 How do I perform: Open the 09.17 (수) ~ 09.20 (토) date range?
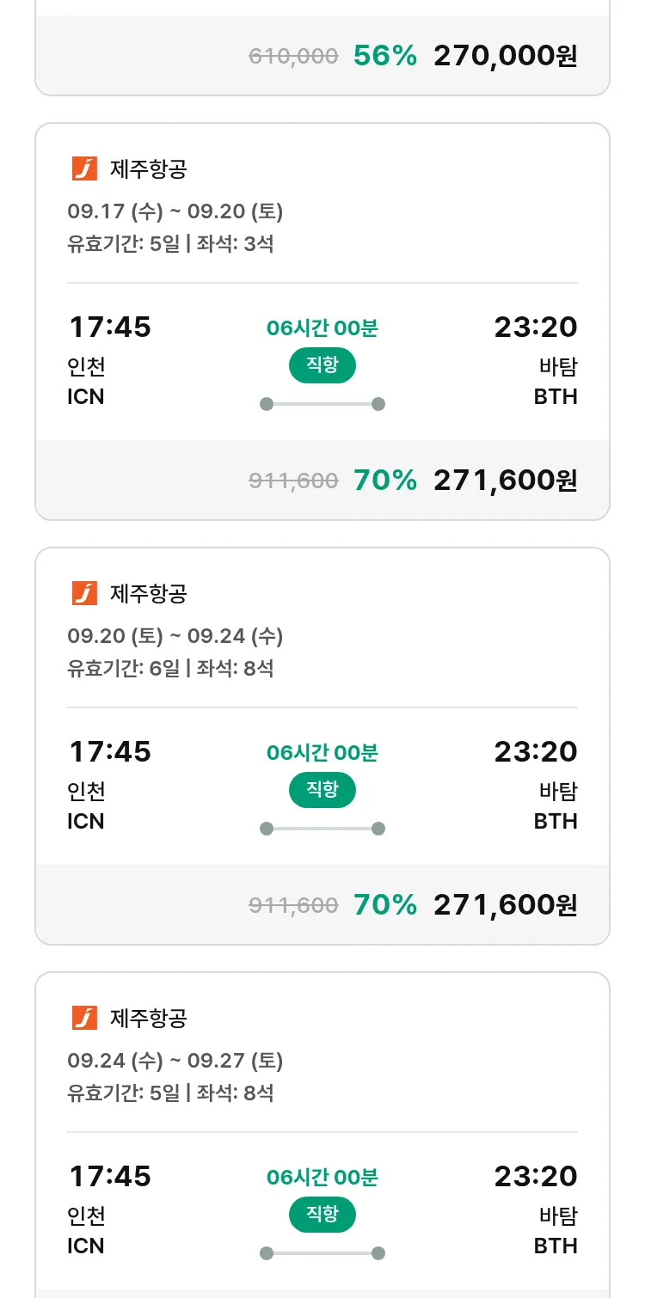click(175, 211)
